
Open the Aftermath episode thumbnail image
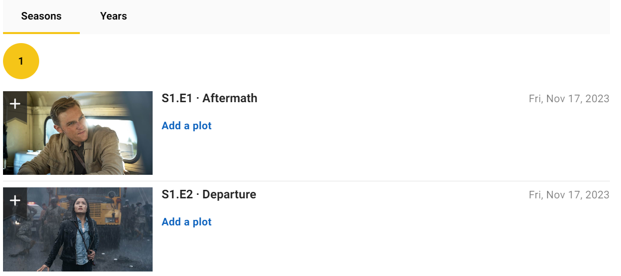(78, 133)
